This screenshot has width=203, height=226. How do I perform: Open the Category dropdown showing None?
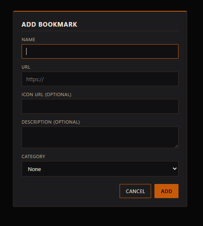pos(100,169)
